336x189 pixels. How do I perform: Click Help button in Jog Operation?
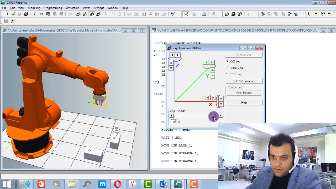tap(244, 103)
